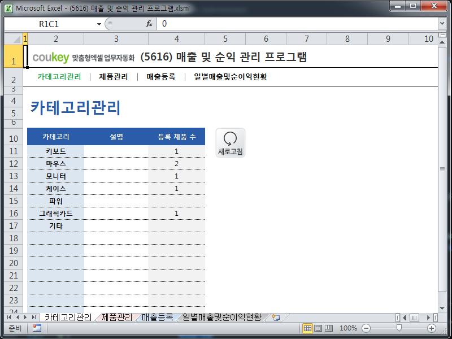This screenshot has height=339, width=452.
Task: Click the horizontal scrollbar left arrow
Action: [405, 318]
